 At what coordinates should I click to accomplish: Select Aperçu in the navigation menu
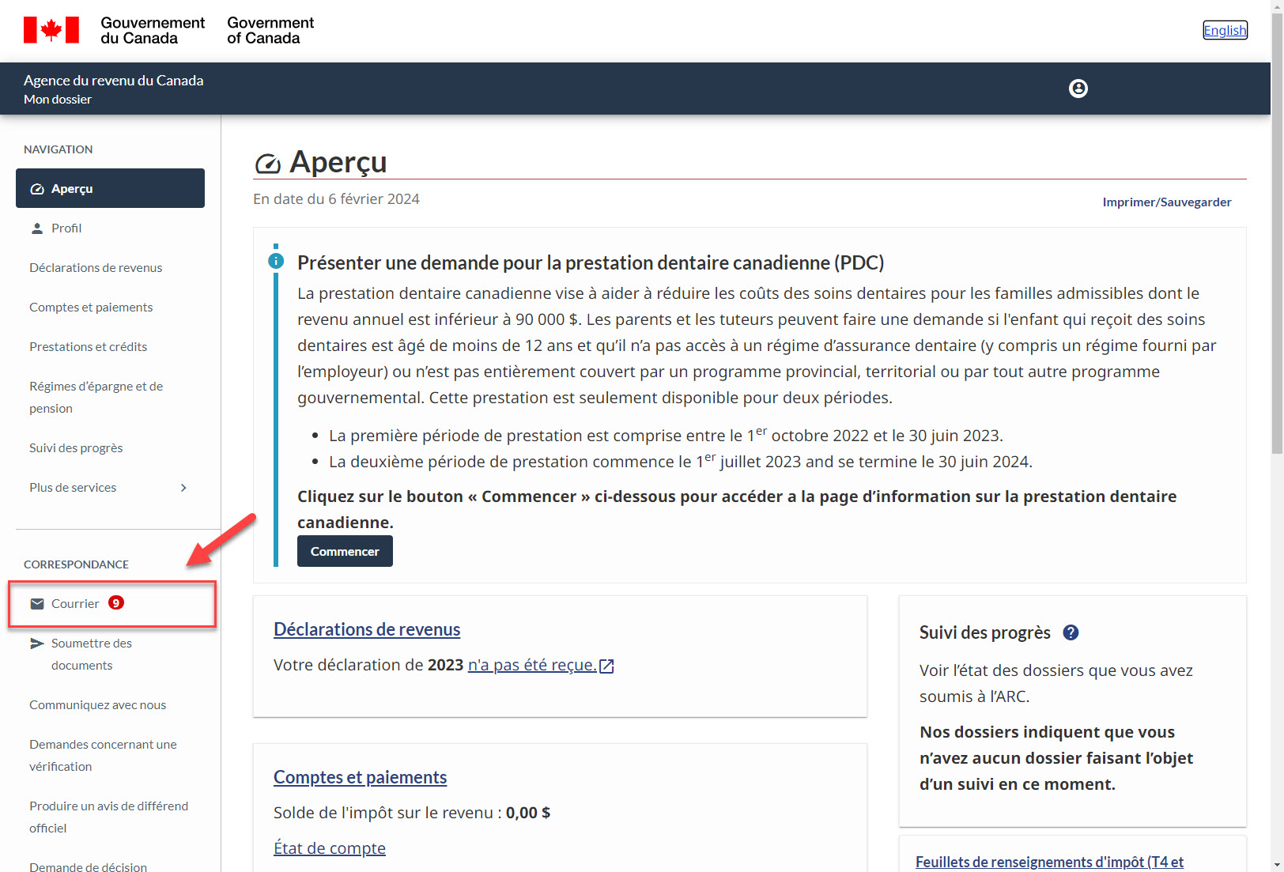(110, 188)
